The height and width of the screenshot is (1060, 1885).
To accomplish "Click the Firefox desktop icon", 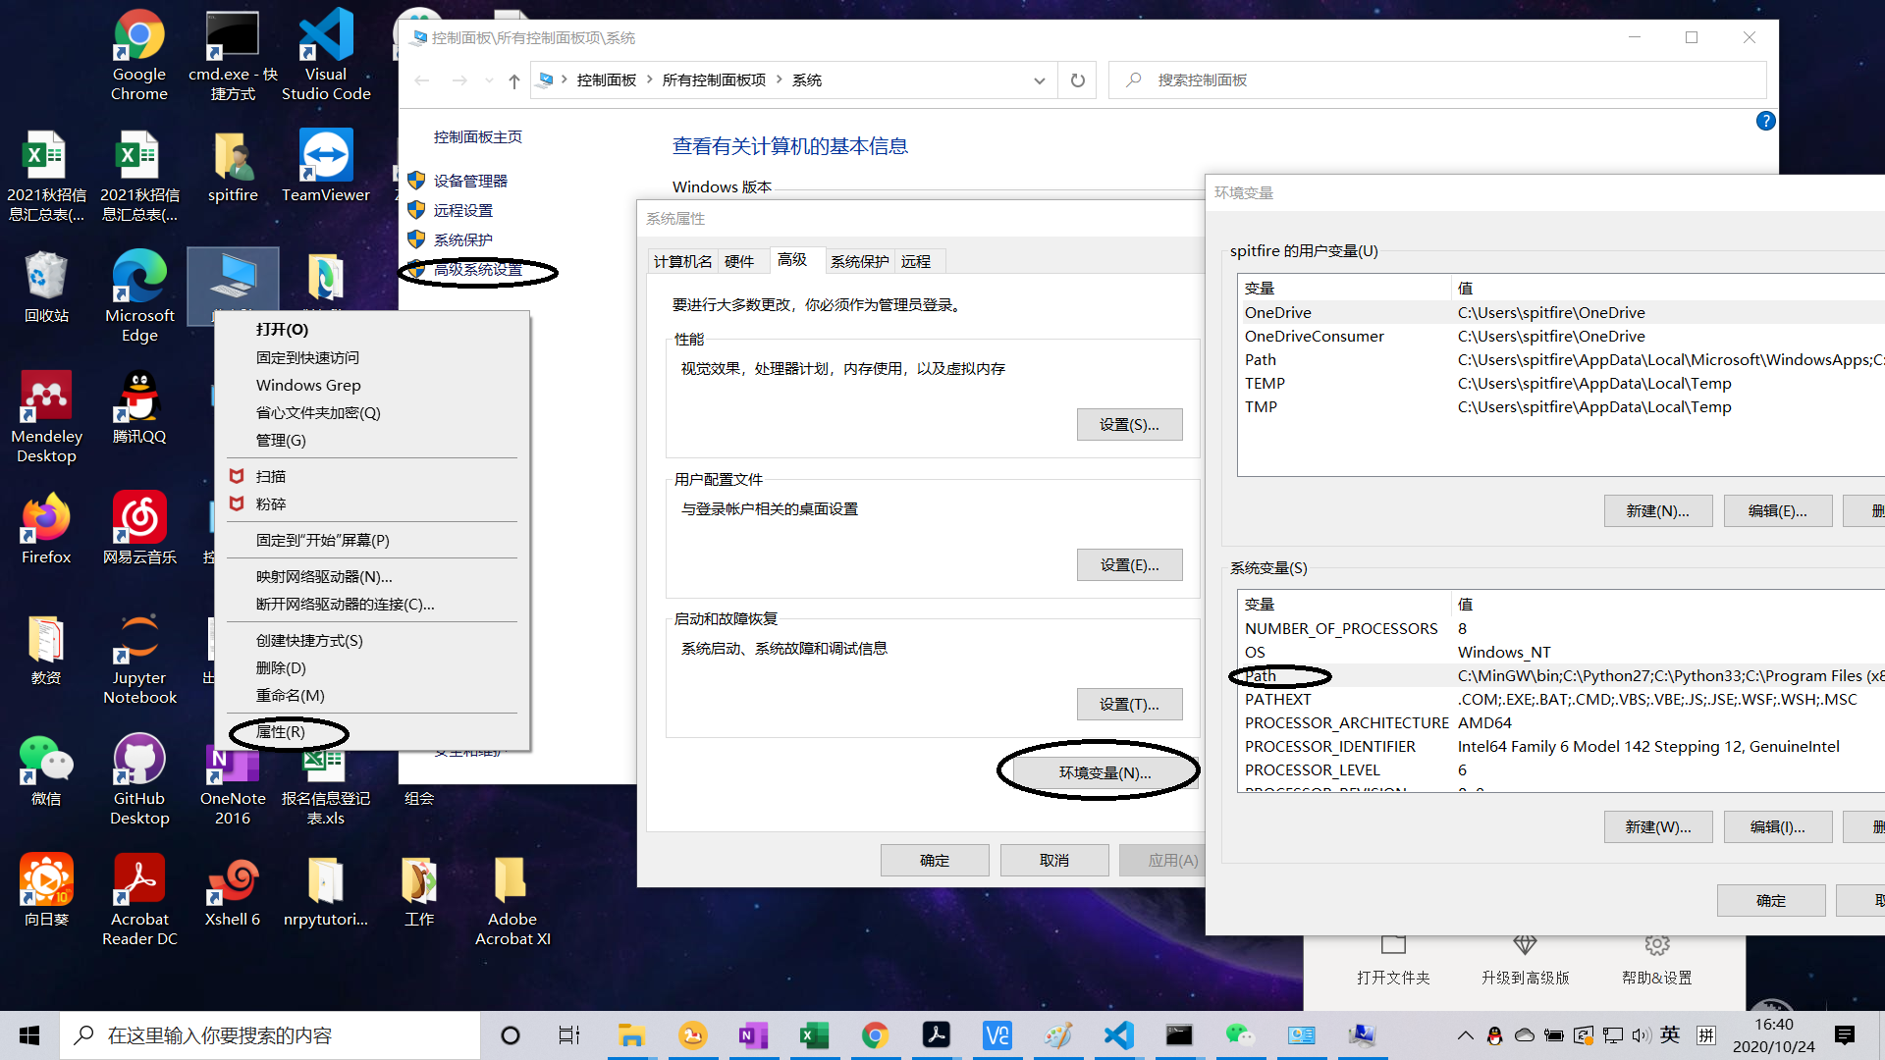I will pos(46,529).
